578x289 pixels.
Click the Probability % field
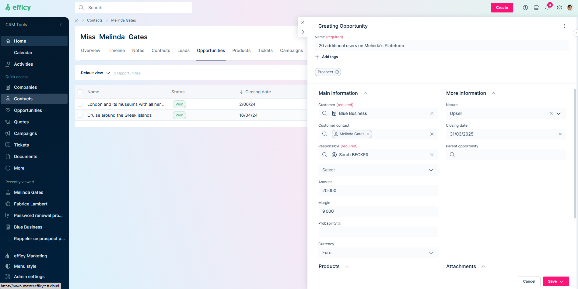pyautogui.click(x=378, y=232)
